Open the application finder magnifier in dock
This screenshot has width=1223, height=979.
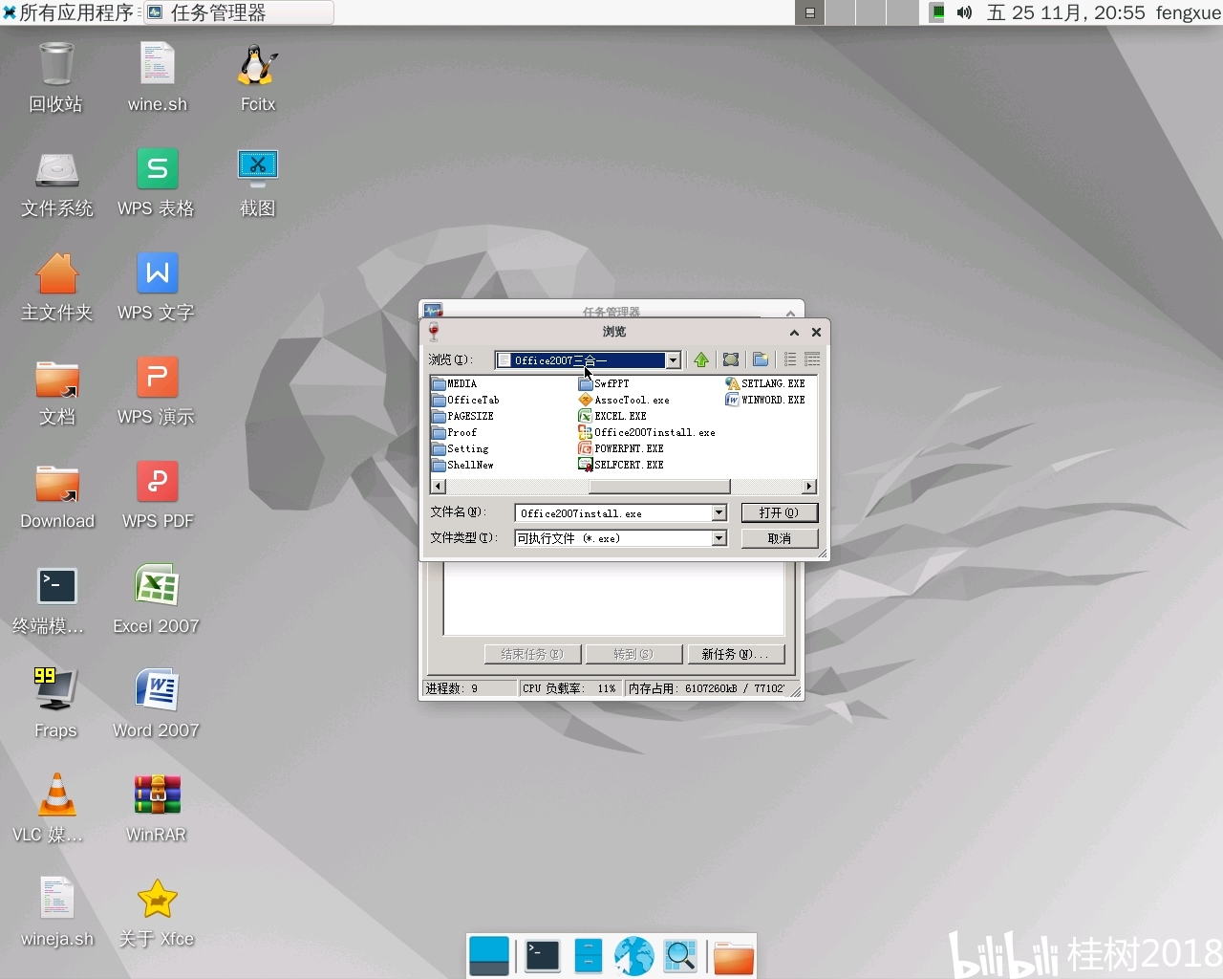pyautogui.click(x=680, y=956)
